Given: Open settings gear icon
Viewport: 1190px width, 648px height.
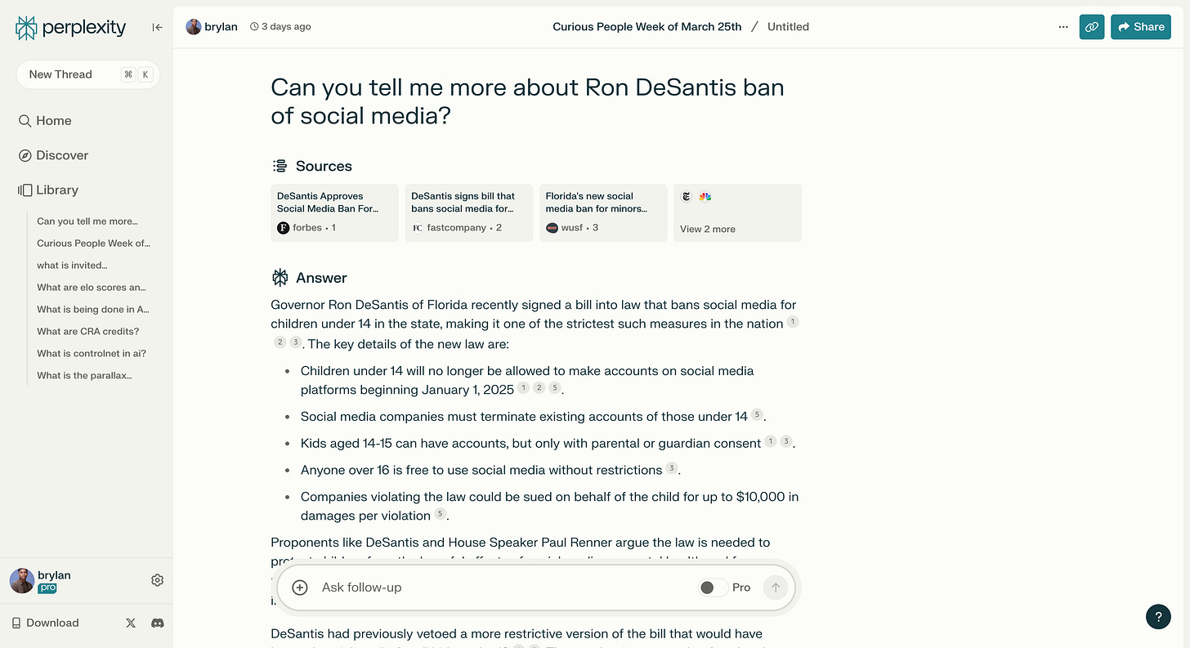Looking at the screenshot, I should pos(158,580).
